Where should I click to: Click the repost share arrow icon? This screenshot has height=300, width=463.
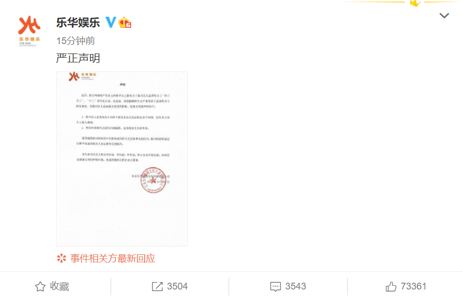coord(157,286)
